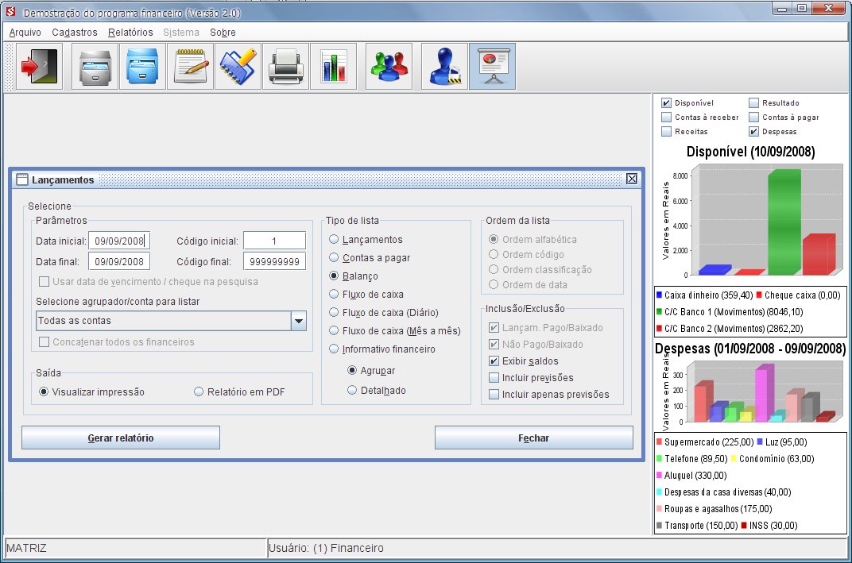Select the Balanço radio button
Viewport: 852px width, 563px height.
click(334, 276)
